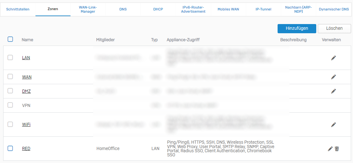Check the VPN zone checkbox
The width and height of the screenshot is (353, 163).
(x=10, y=105)
